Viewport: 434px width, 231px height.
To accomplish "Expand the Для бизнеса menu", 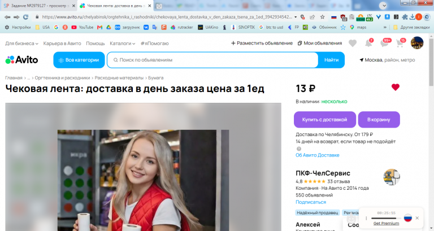I will (21, 43).
